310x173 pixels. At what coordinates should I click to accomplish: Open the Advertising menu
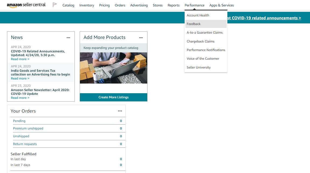click(139, 5)
